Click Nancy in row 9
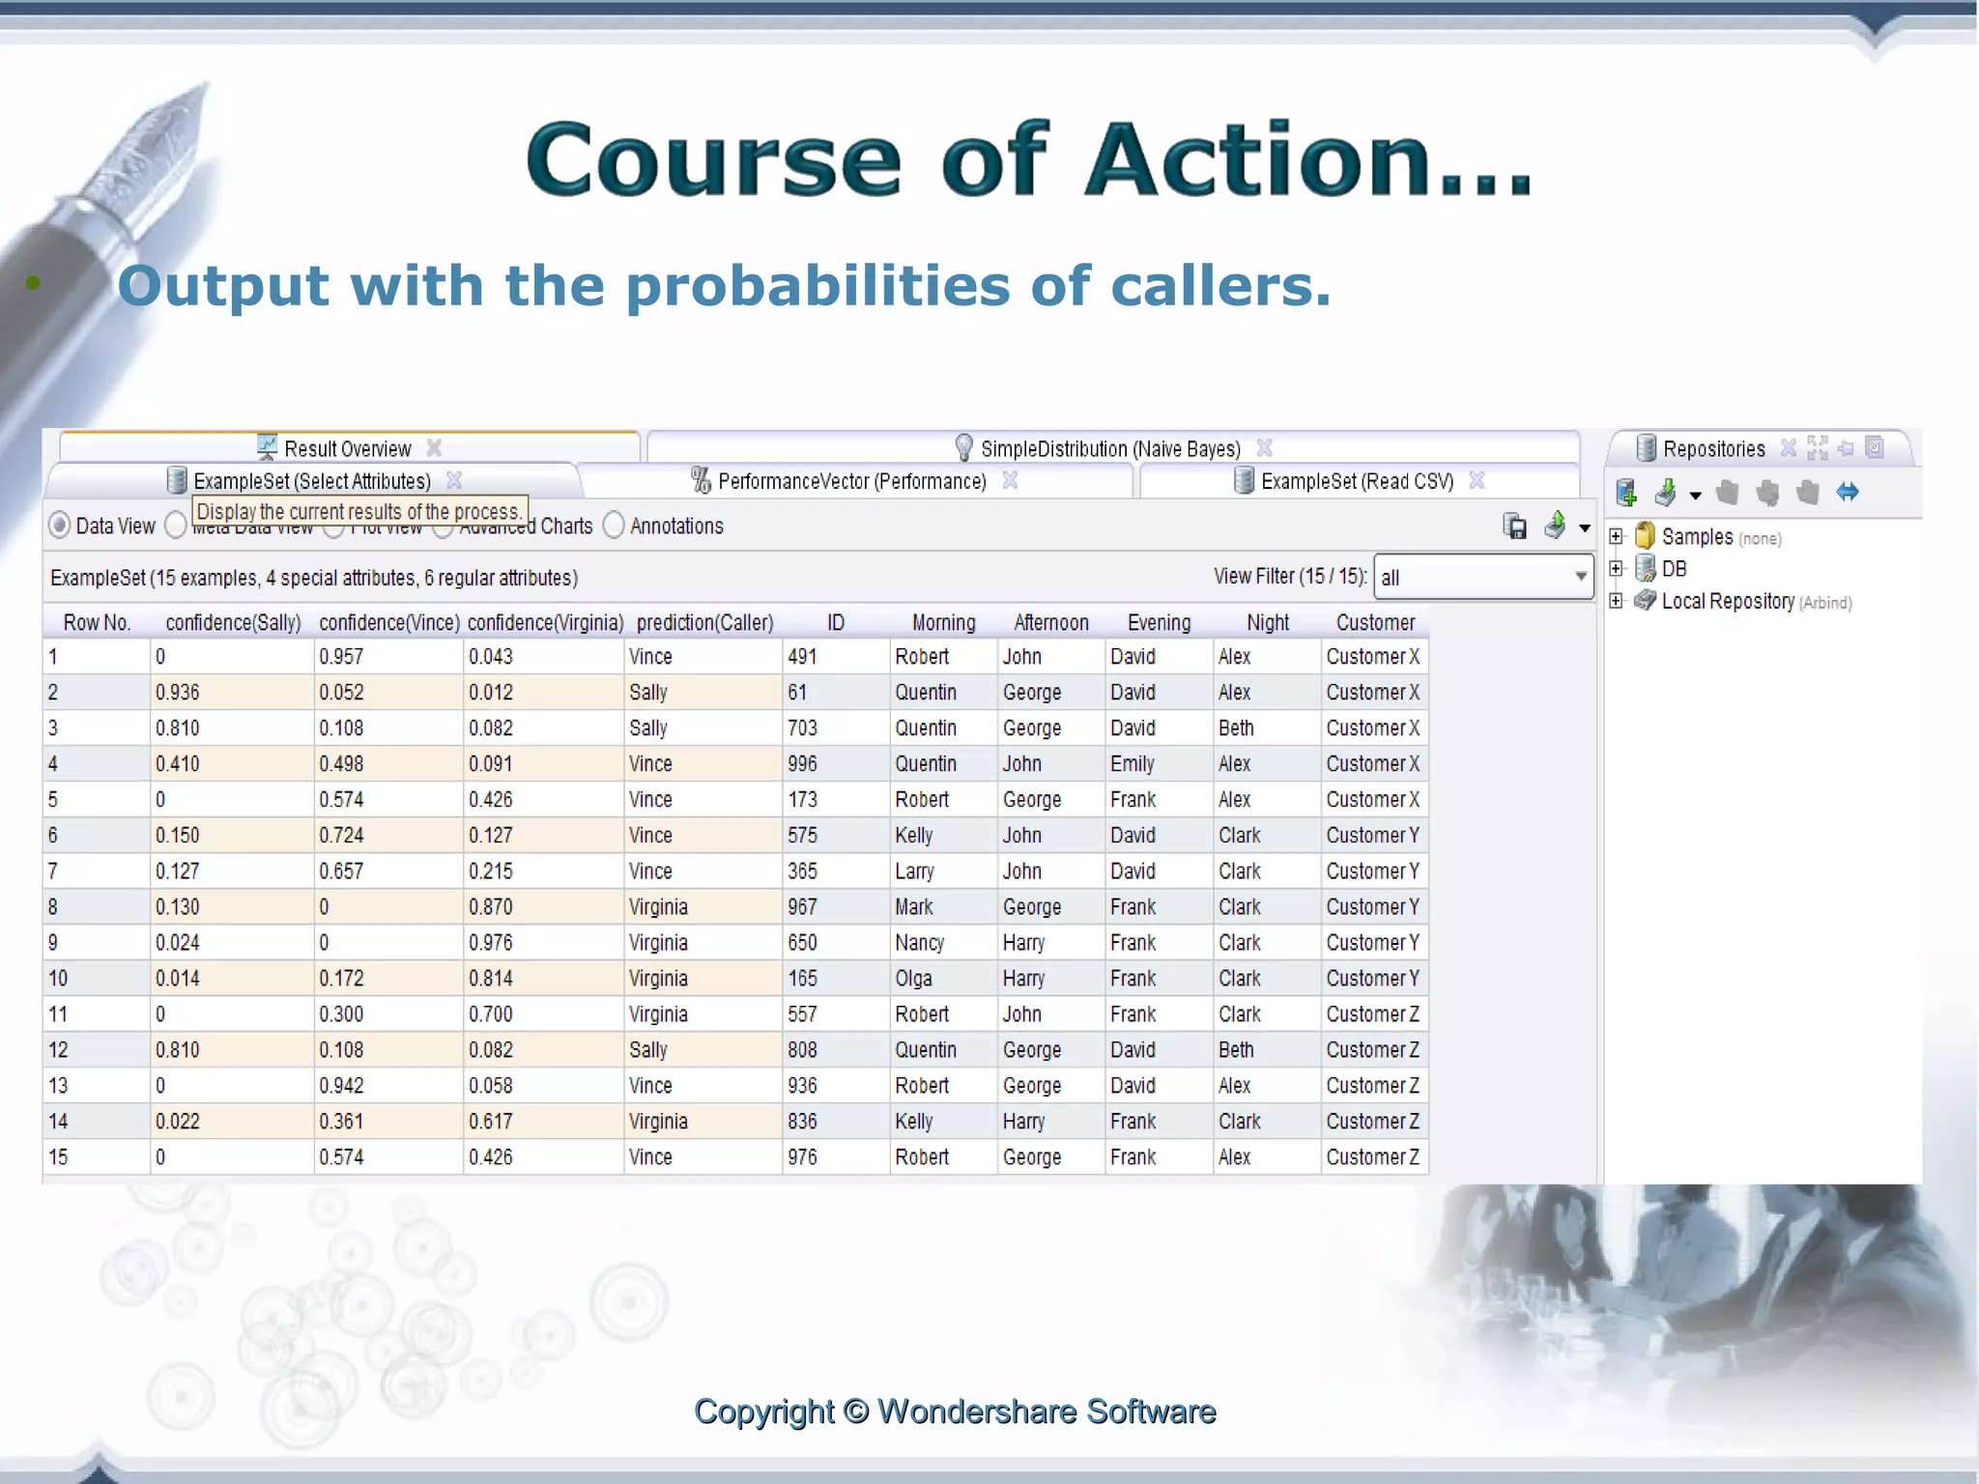Viewport: 1979px width, 1484px height. pyautogui.click(x=944, y=942)
